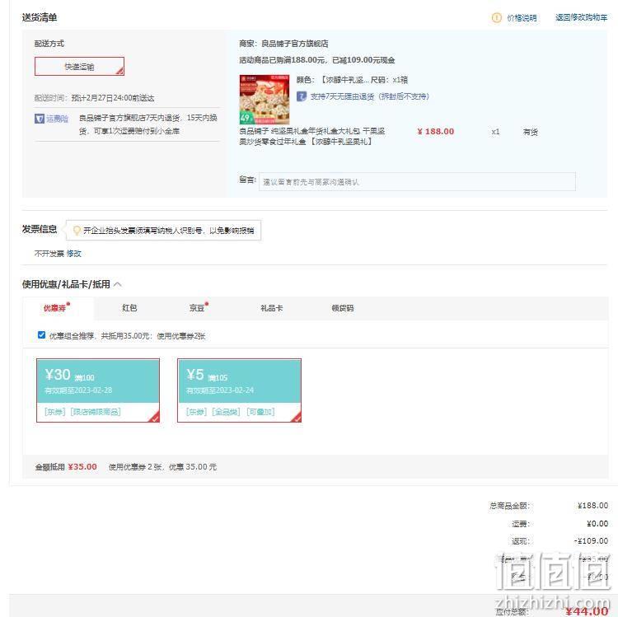Open the 礼品卡 tab
This screenshot has width=618, height=617.
point(272,308)
